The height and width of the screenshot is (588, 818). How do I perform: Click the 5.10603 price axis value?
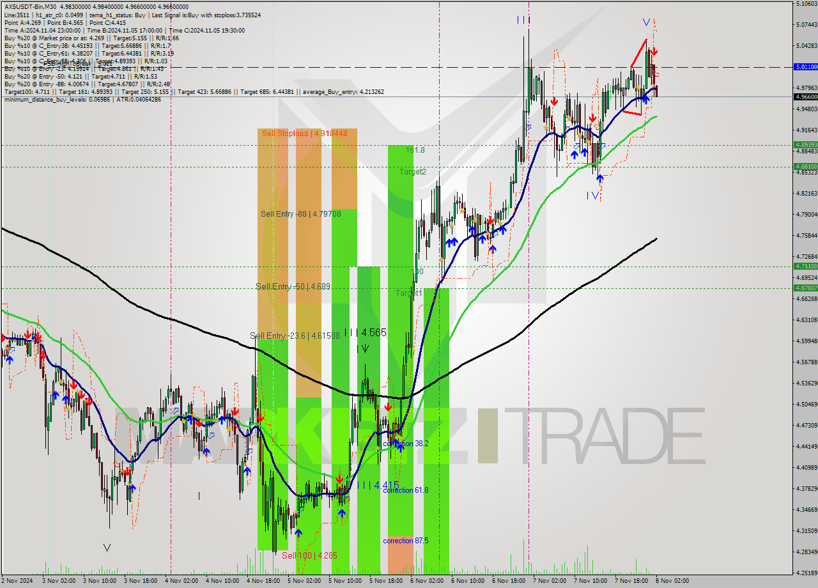tap(806, 3)
